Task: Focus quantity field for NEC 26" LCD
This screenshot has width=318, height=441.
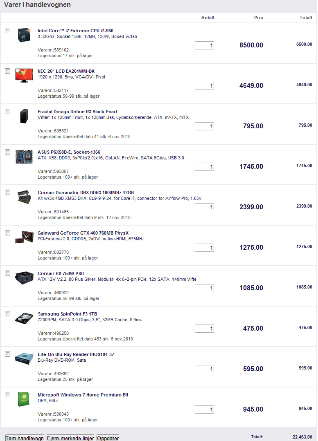Action: click(204, 86)
